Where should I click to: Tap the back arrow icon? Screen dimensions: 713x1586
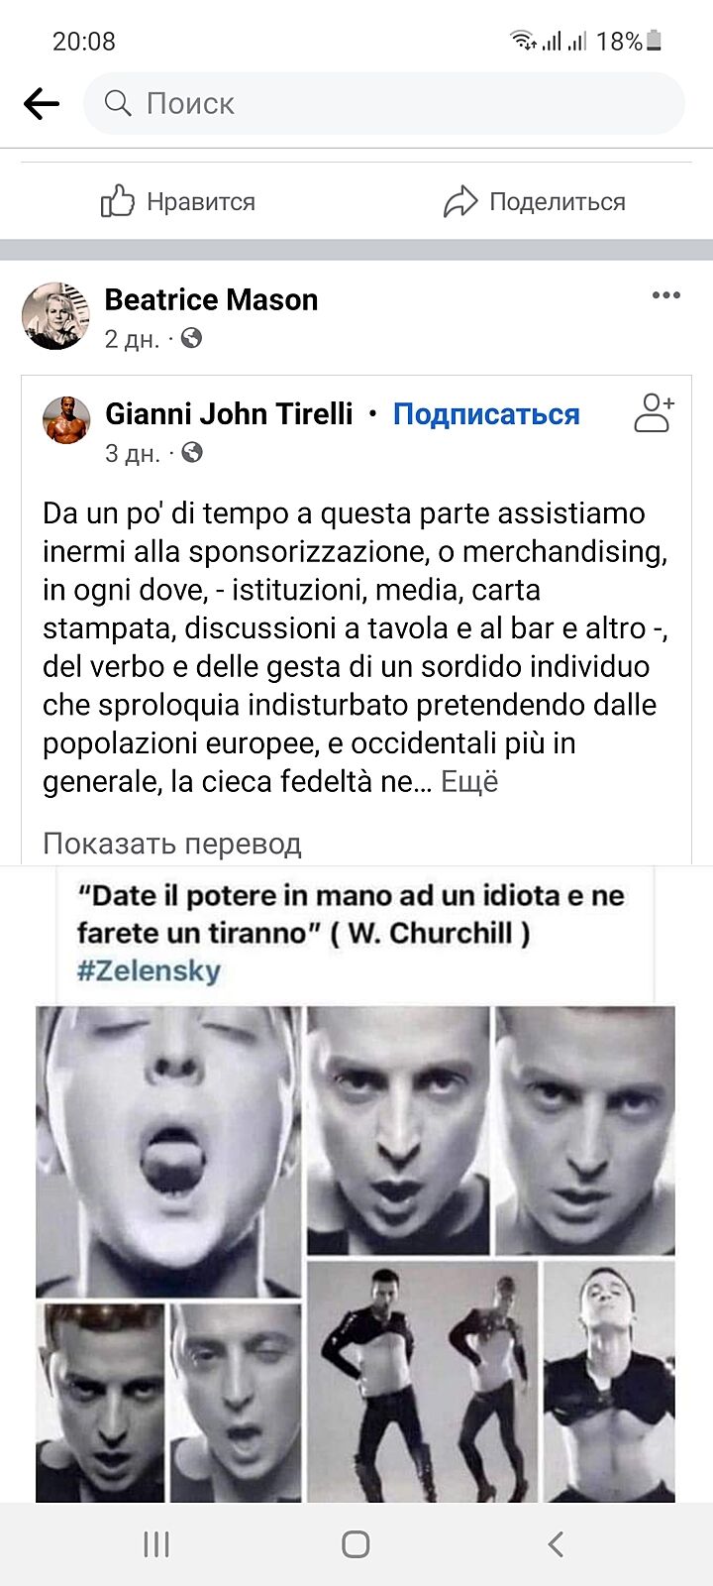42,103
